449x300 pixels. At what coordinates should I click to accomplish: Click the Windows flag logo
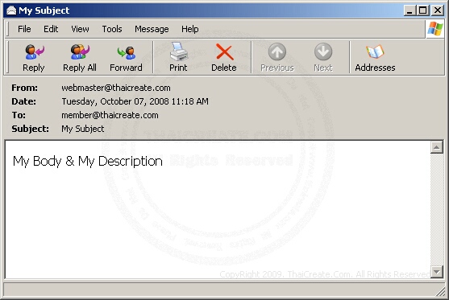[435, 29]
